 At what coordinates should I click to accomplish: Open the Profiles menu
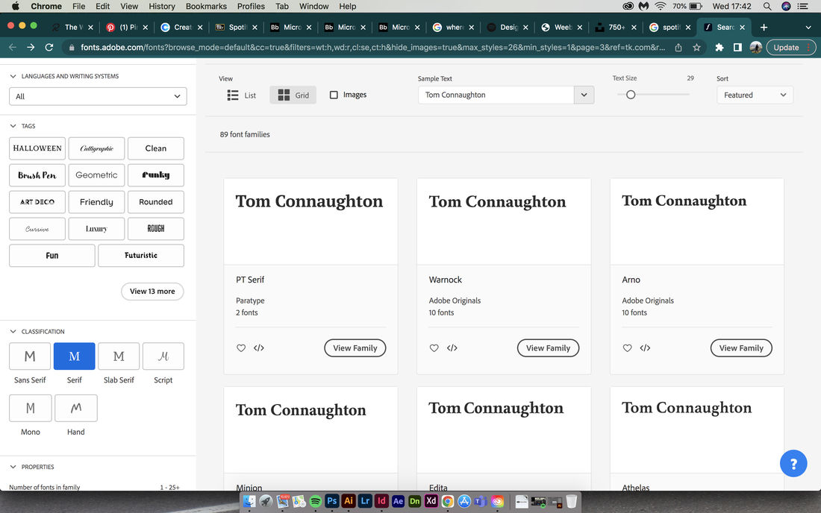point(251,6)
